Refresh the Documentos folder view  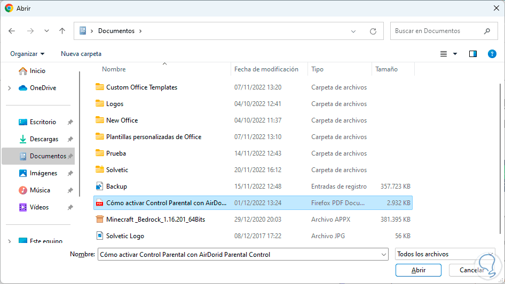click(373, 31)
